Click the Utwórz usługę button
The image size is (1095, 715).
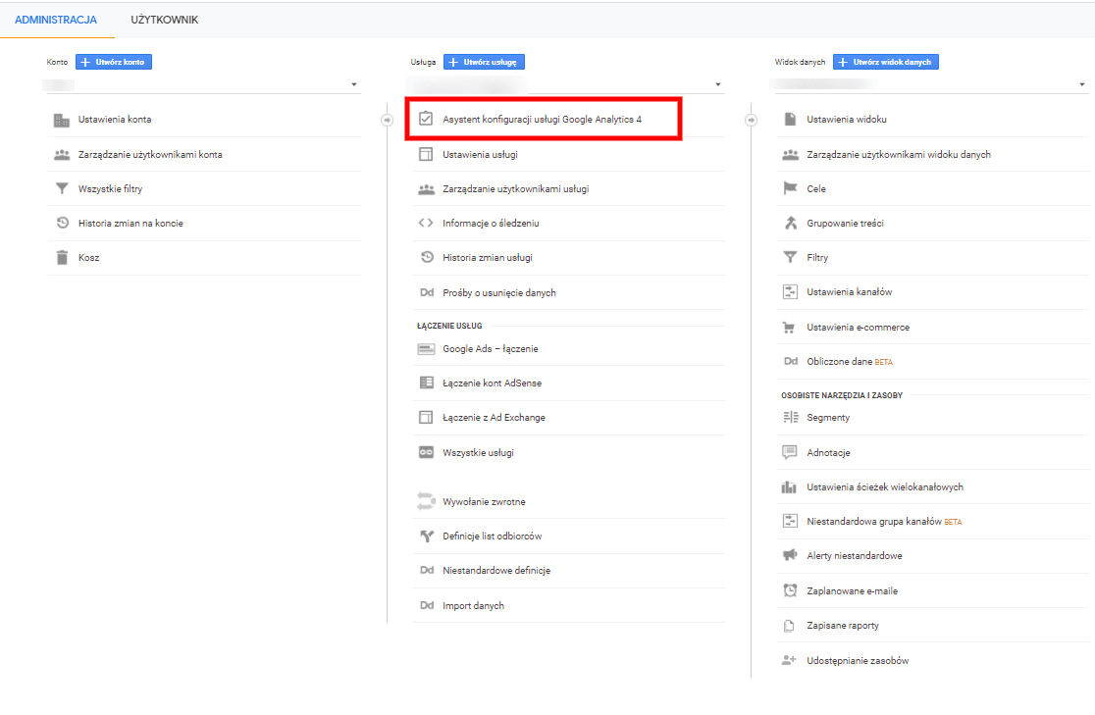484,62
